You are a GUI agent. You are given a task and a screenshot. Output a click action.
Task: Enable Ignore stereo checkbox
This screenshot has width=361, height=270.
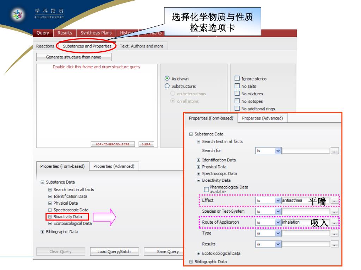point(237,78)
